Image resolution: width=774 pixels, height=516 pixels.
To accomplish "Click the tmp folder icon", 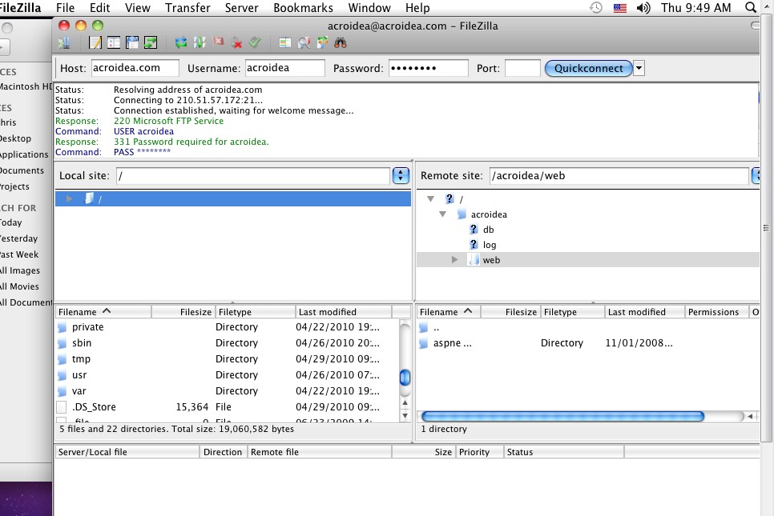I will click(62, 359).
